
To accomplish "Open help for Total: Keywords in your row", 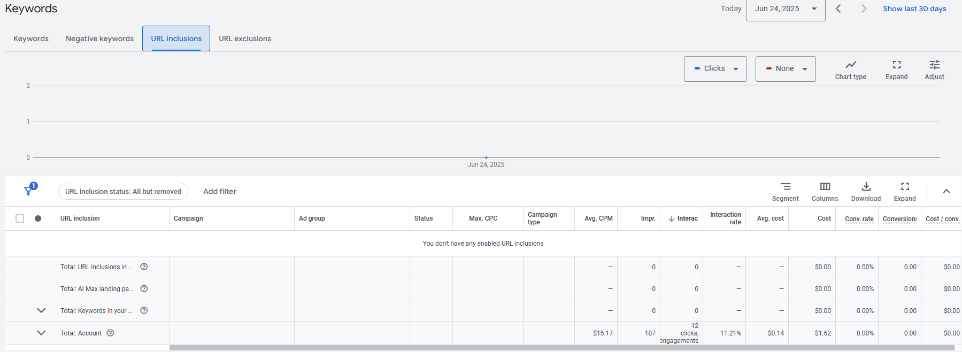I will pyautogui.click(x=144, y=310).
